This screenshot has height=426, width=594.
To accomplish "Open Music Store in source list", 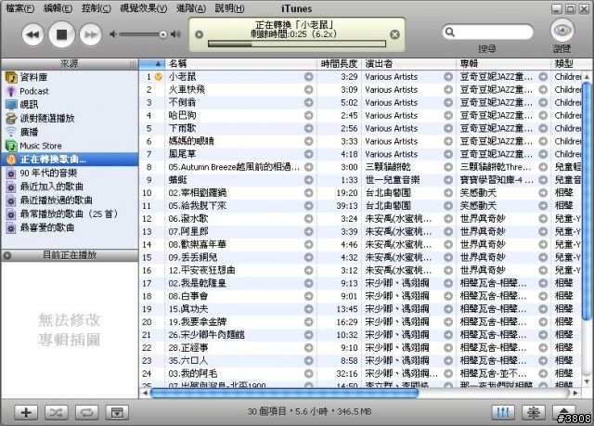I will 70,146.
